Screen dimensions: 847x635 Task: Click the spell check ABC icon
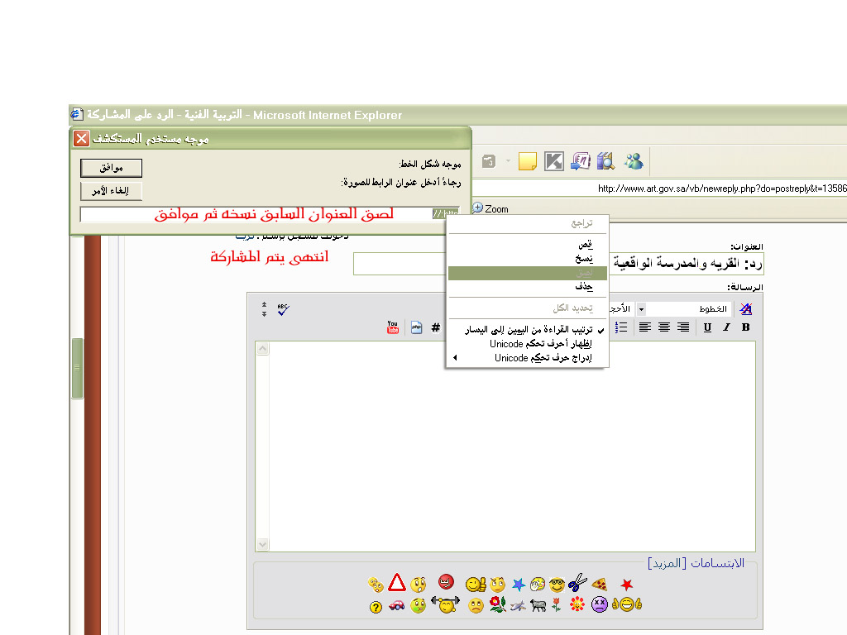(284, 308)
